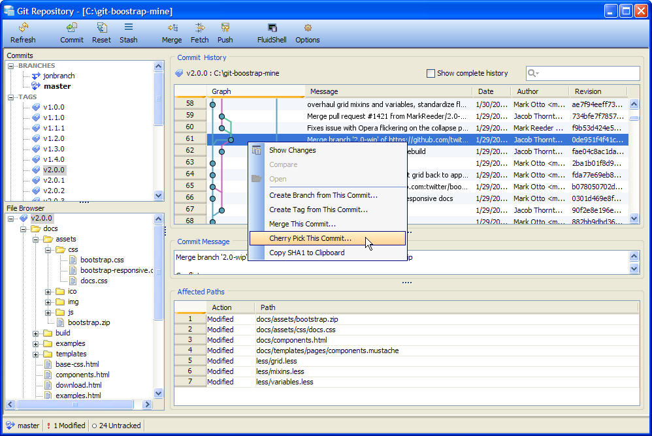652x436 pixels.
Task: Choose Copy SHA1 to Clipboard
Action: 327,253
